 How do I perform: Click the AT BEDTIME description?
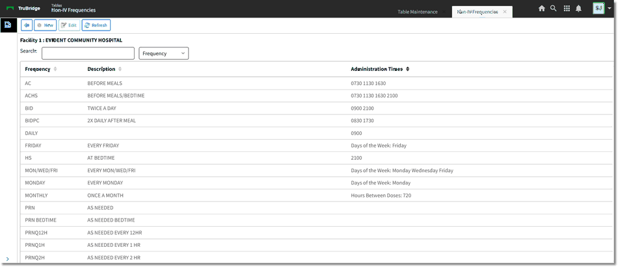[101, 158]
